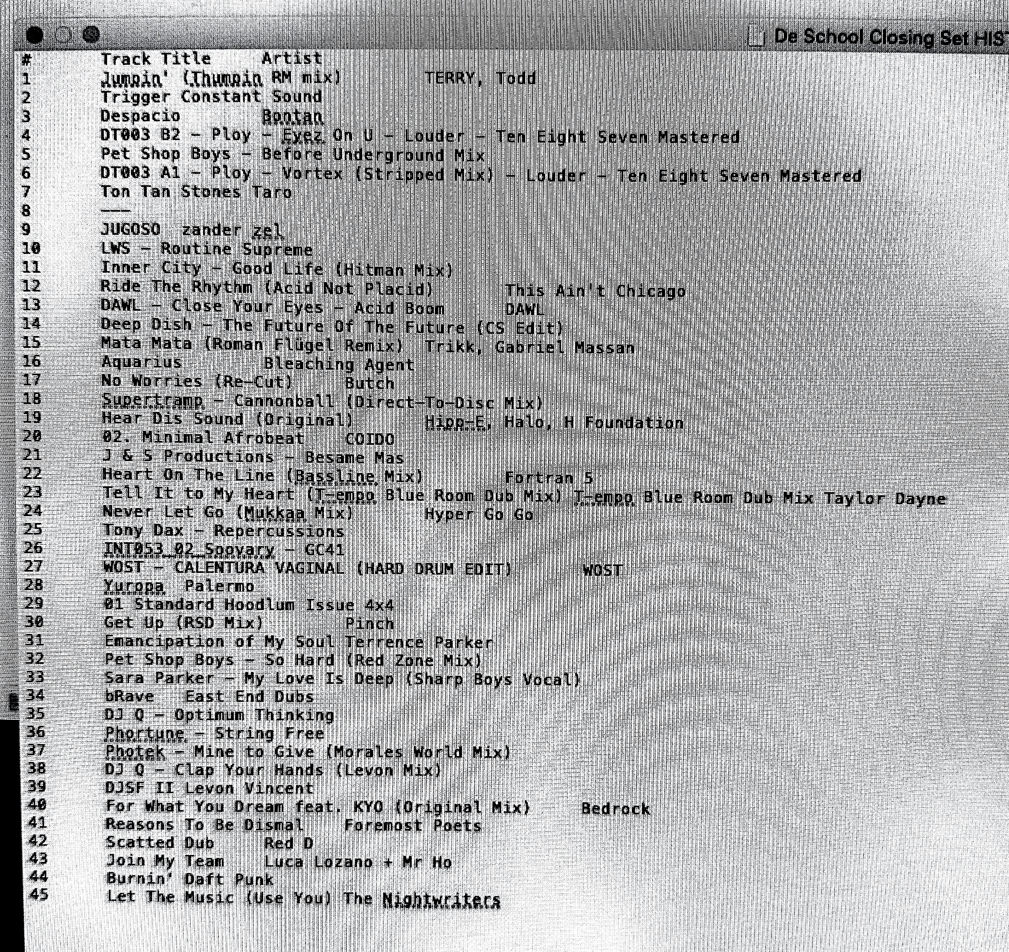Select the line "Jumpin' (Thumpin RM mix)"
Viewport: 1009px width, 952px height.
(221, 78)
